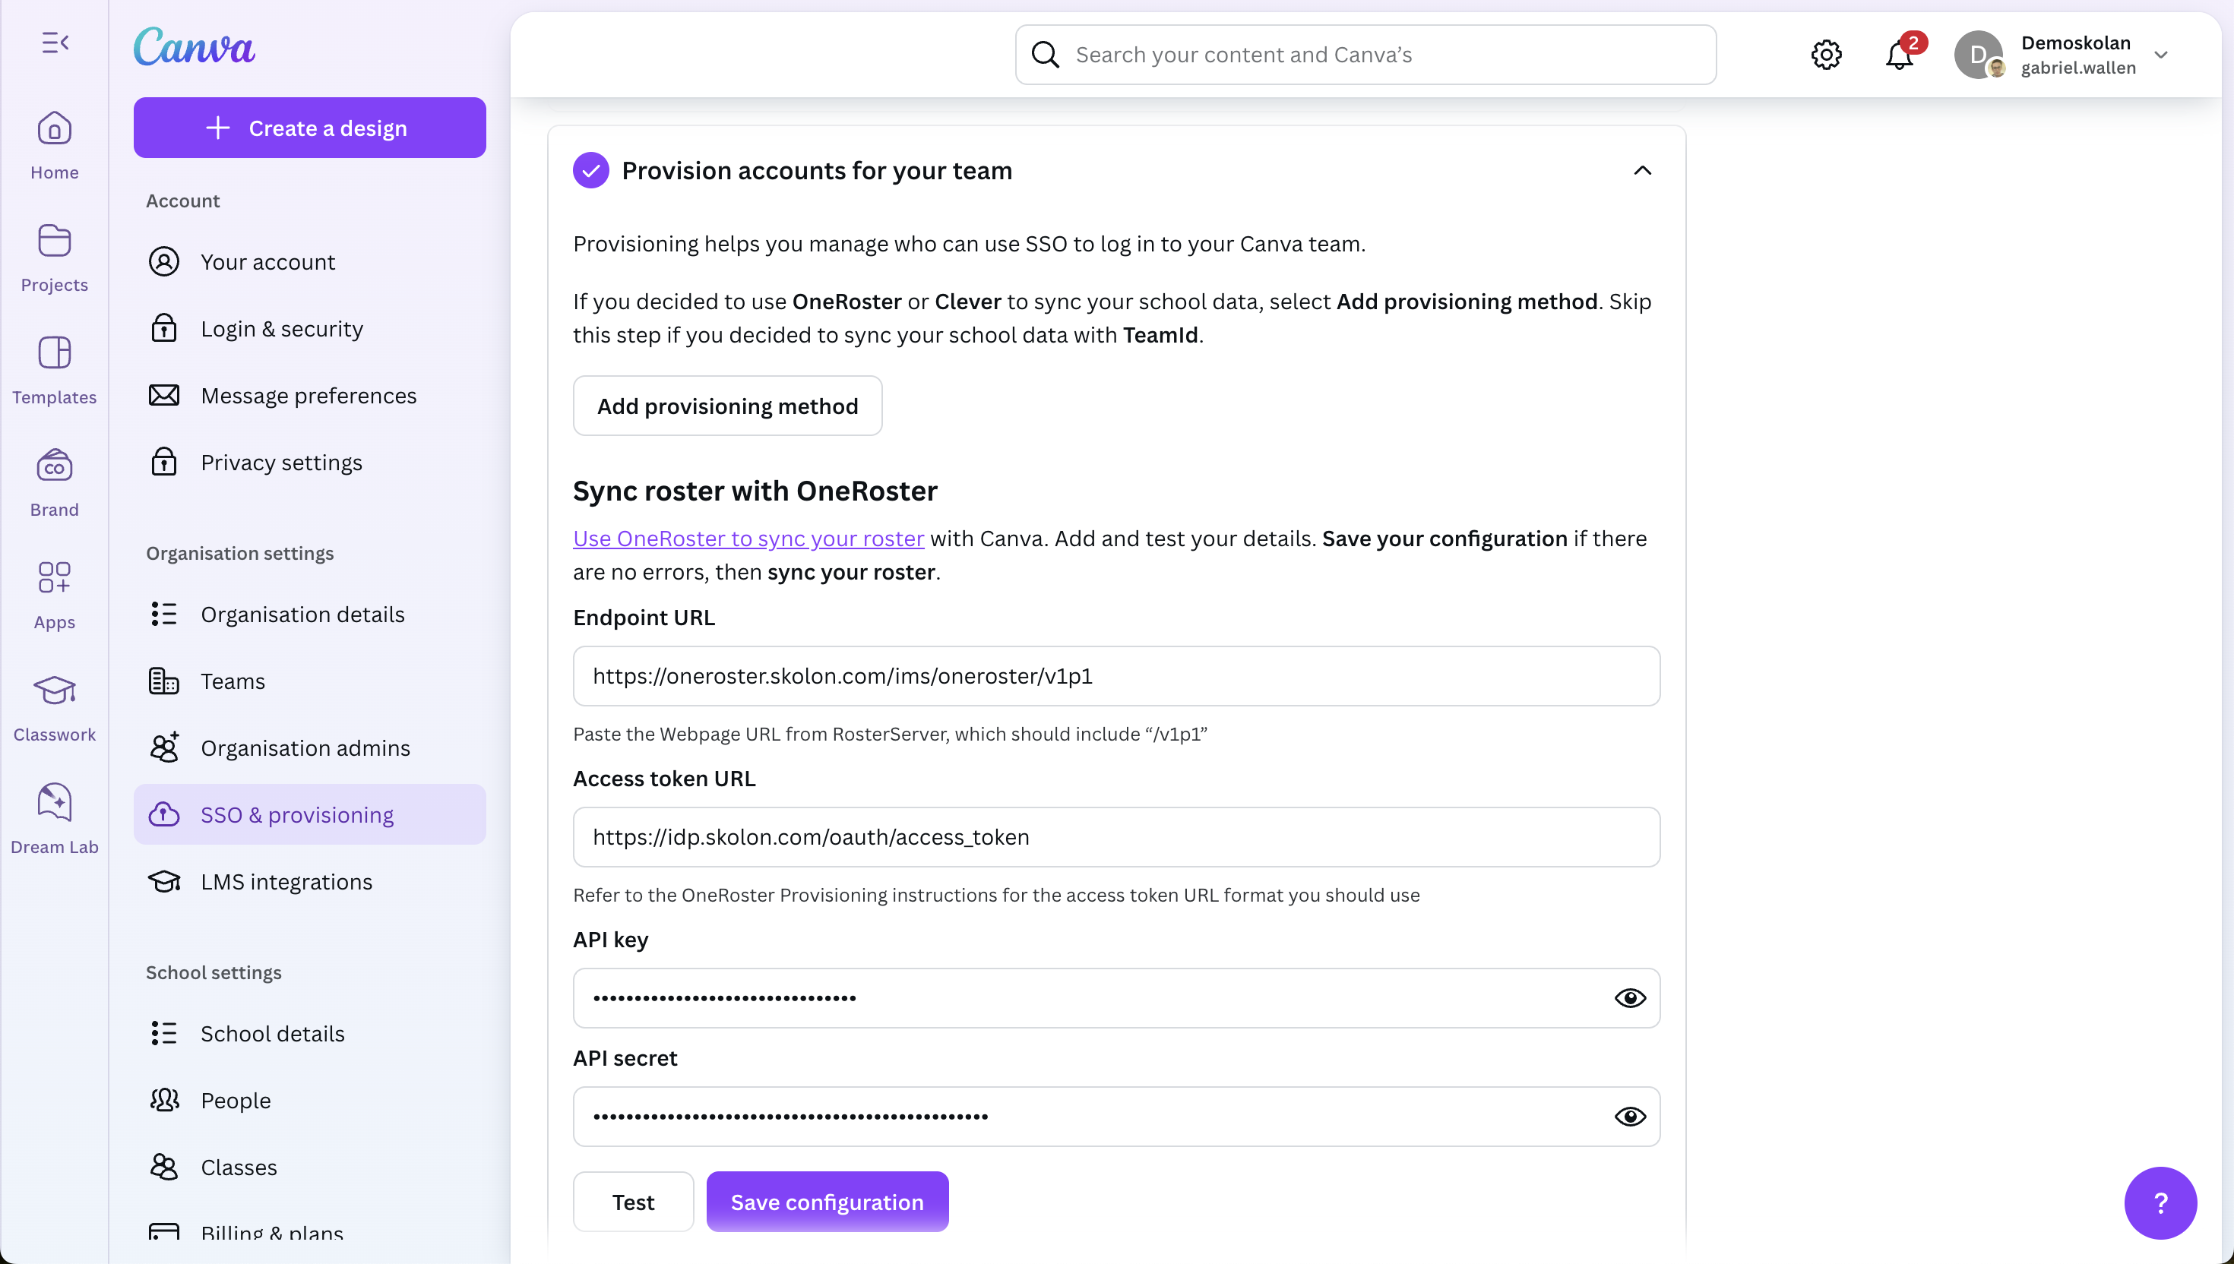Open Projects from the left rail
This screenshot has height=1264, width=2234.
click(x=54, y=257)
